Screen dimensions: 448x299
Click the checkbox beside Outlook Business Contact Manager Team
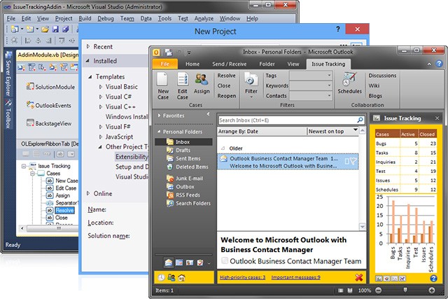[225, 260]
